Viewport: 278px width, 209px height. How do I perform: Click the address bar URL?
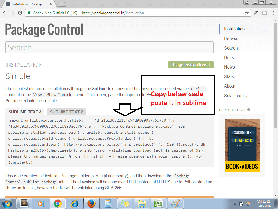(x=113, y=13)
